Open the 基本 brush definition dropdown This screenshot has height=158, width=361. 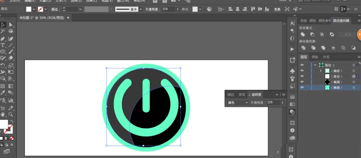(x=141, y=9)
